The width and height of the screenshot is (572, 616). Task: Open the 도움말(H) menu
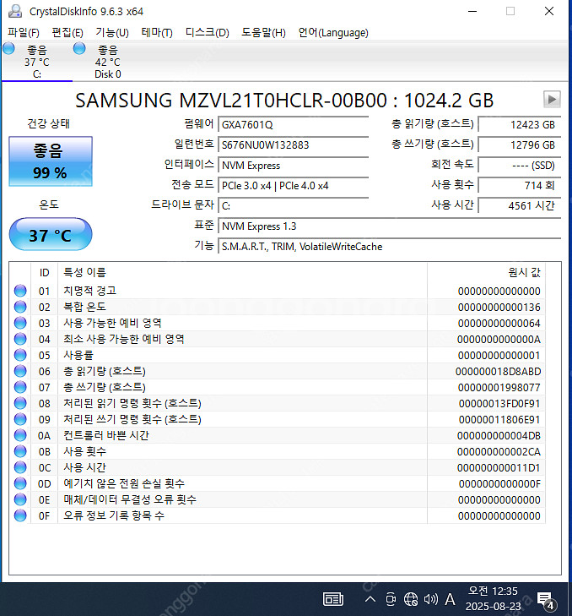[263, 33]
